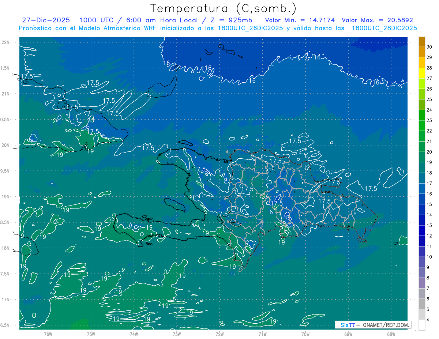Click the "70W" longitude label
Viewport: 439px width, 339px height.
(305, 334)
